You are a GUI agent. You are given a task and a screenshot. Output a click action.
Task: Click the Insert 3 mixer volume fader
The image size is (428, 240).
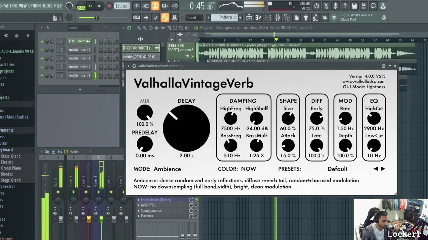point(101,219)
